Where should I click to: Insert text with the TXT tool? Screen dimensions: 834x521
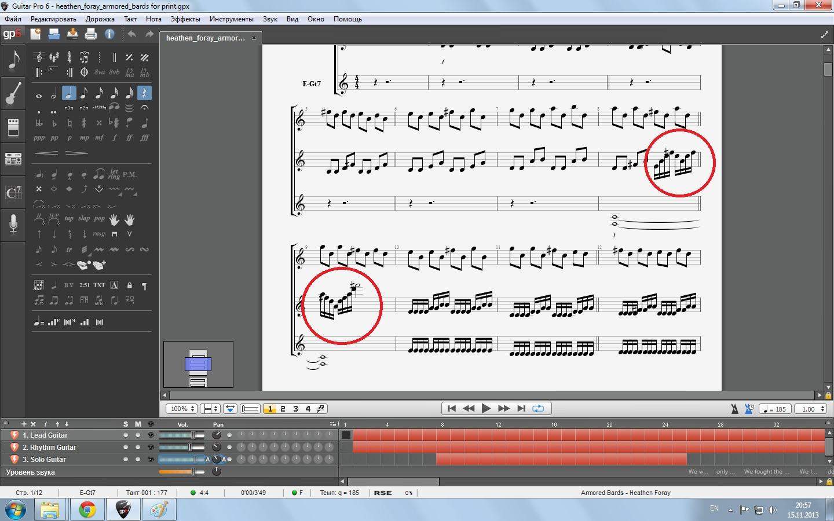100,285
